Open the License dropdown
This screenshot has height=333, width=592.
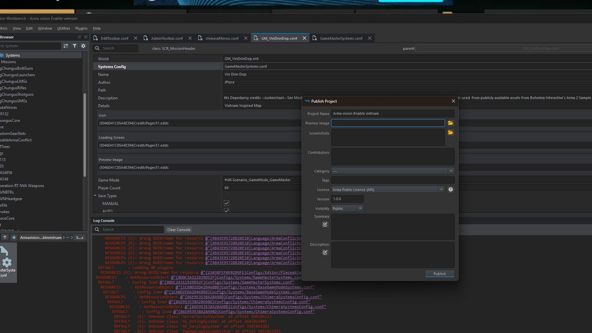387,190
